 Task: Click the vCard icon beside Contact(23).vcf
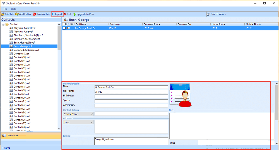(11, 109)
